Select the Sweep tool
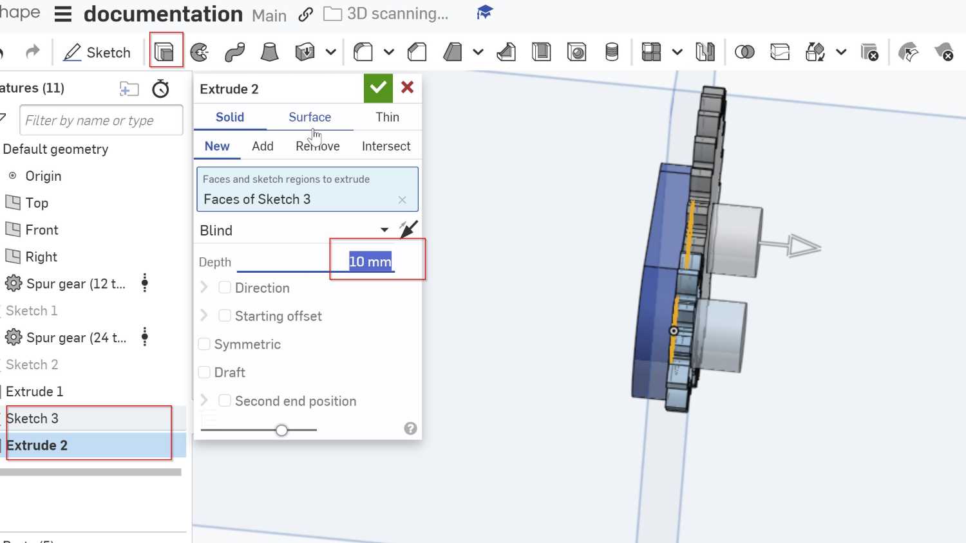This screenshot has width=966, height=543. (x=234, y=51)
